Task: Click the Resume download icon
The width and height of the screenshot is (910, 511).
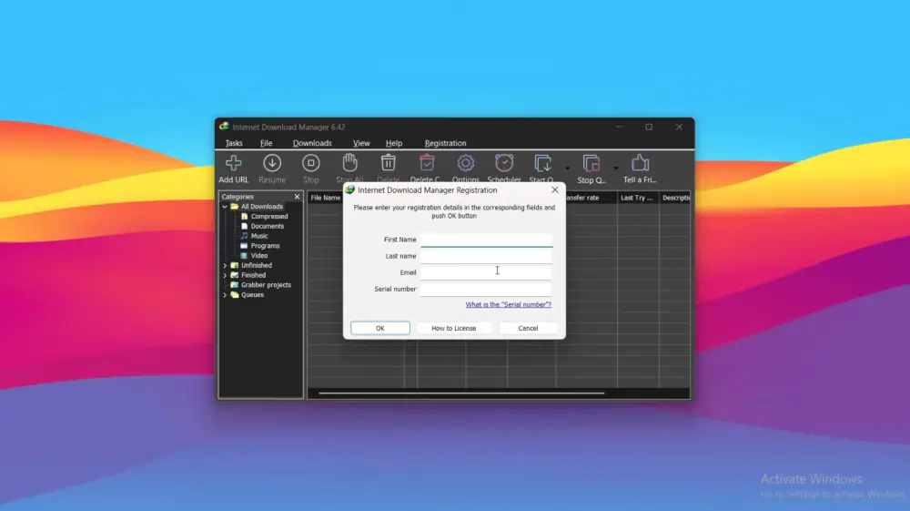Action: coord(271,164)
